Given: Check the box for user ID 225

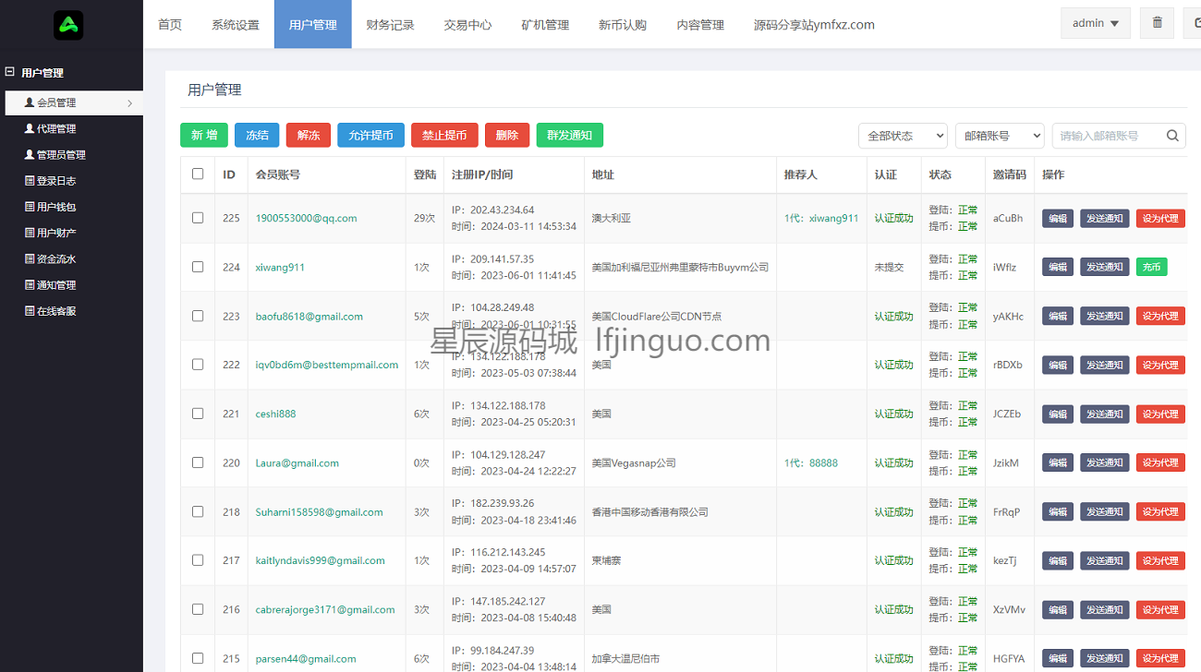Looking at the screenshot, I should (x=198, y=218).
